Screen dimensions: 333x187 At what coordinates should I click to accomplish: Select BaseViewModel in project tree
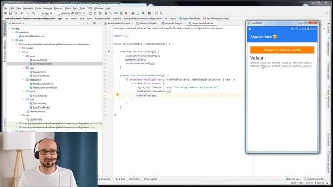point(41,76)
